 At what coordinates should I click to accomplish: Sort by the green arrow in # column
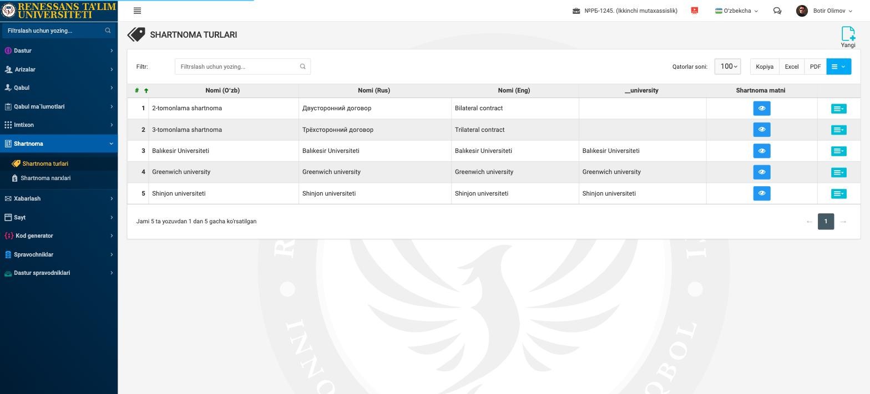point(146,90)
